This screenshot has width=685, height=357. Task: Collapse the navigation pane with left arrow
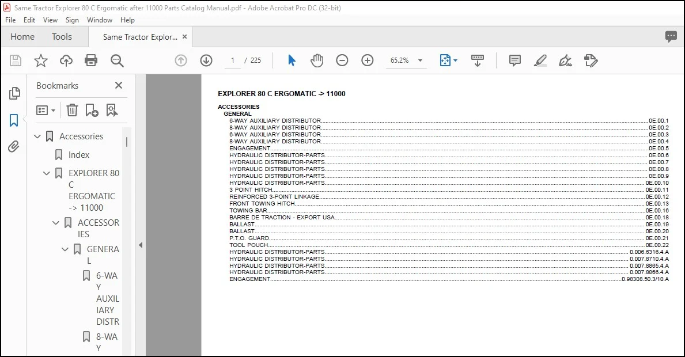[141, 245]
